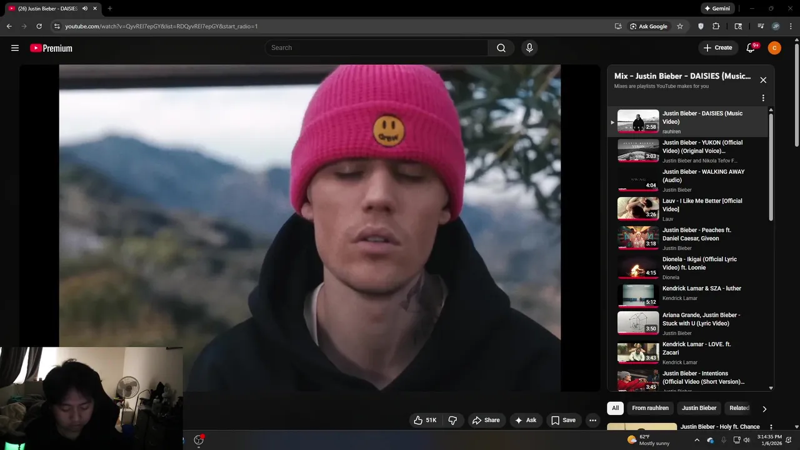
Task: Click the browser address bar URL
Action: click(161, 26)
